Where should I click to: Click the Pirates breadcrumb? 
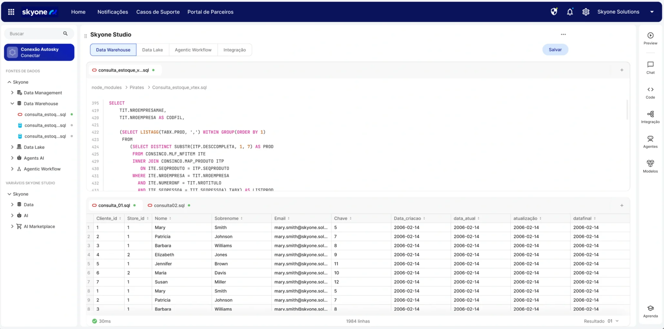point(137,88)
